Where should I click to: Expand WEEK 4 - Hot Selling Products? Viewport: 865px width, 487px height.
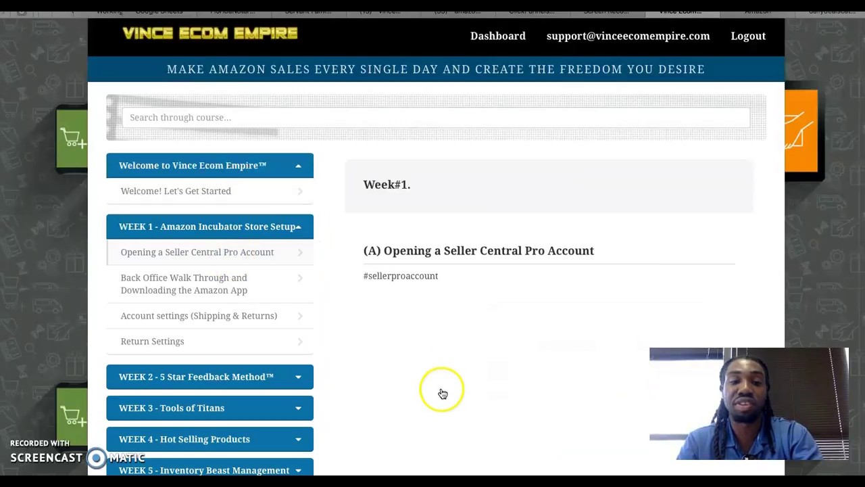[209, 439]
